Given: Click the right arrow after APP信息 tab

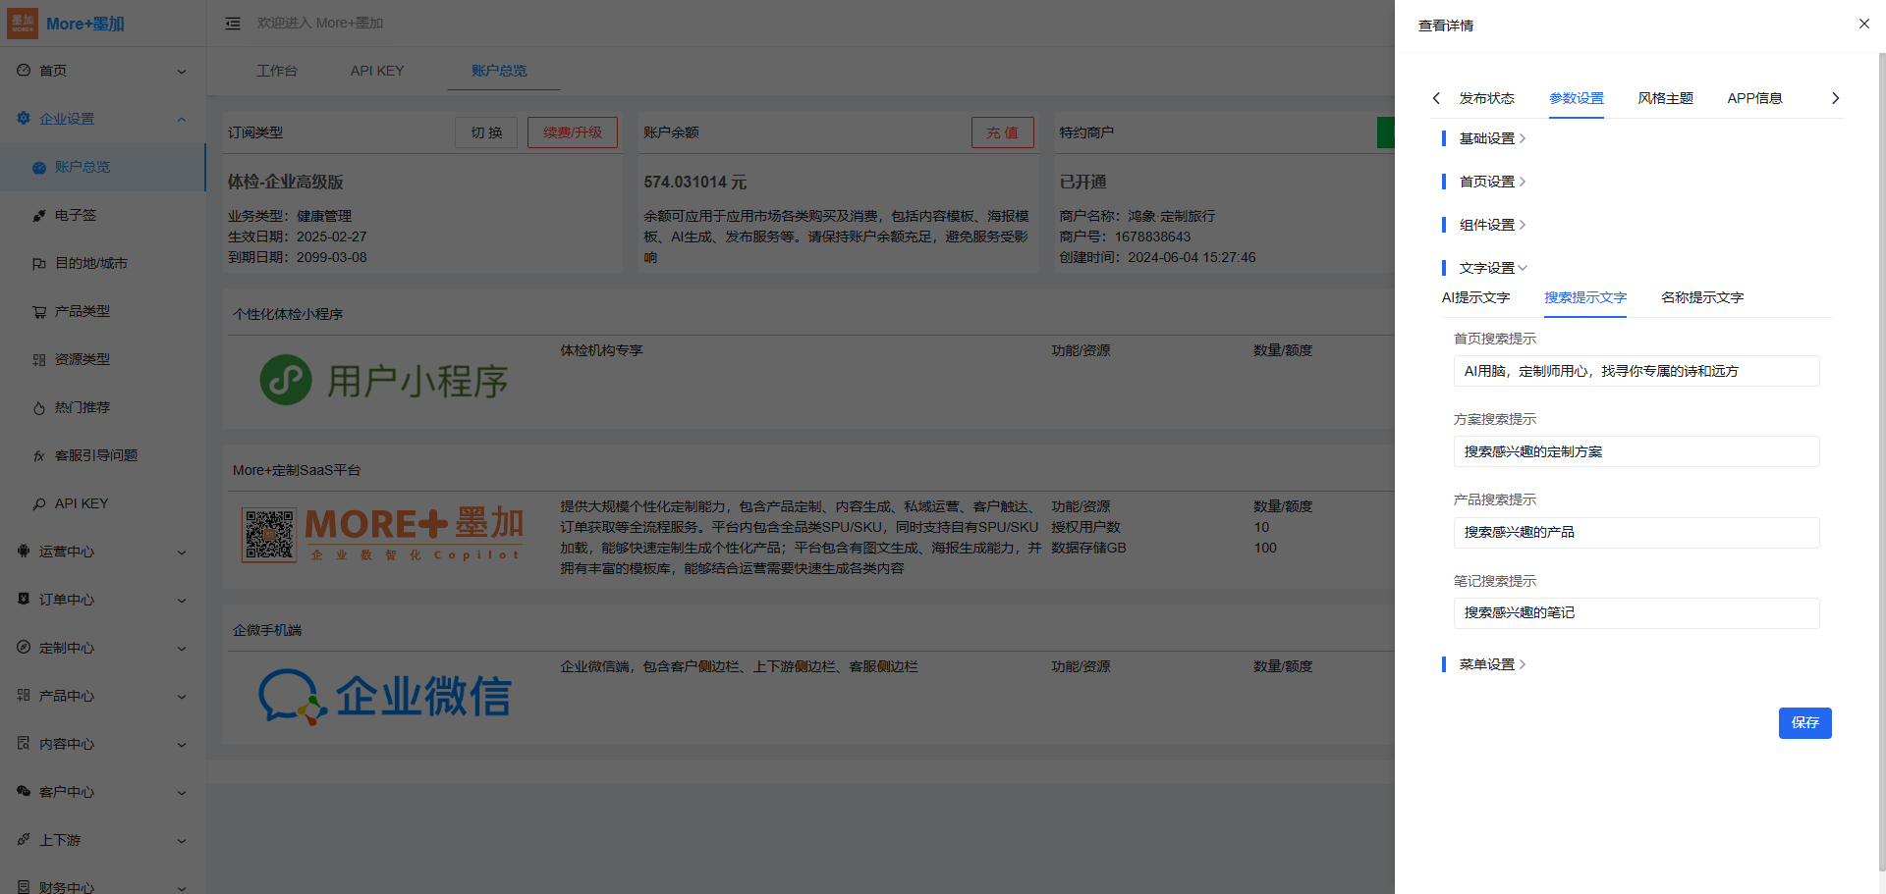Looking at the screenshot, I should (1835, 98).
